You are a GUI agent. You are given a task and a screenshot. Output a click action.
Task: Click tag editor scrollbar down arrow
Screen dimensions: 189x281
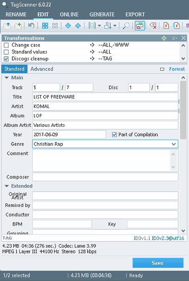point(183,231)
